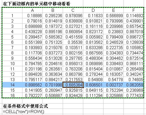Click cell containing 0.751325
Image resolution: width=146 pixels, height=115 pixels.
point(53,42)
